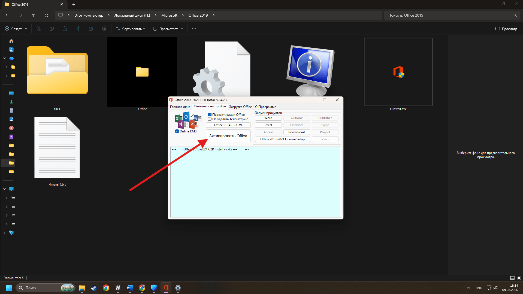This screenshot has height=294, width=523.
Task: Click the Copy toolbar icon
Action: 52,29
